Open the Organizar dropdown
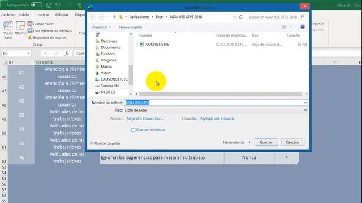 click(x=101, y=27)
